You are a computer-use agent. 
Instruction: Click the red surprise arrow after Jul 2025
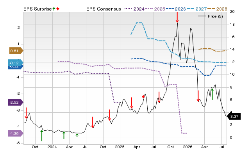point(159,97)
